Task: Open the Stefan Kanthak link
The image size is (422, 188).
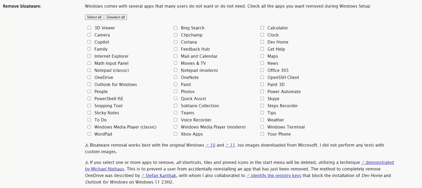Action: pos(159,175)
